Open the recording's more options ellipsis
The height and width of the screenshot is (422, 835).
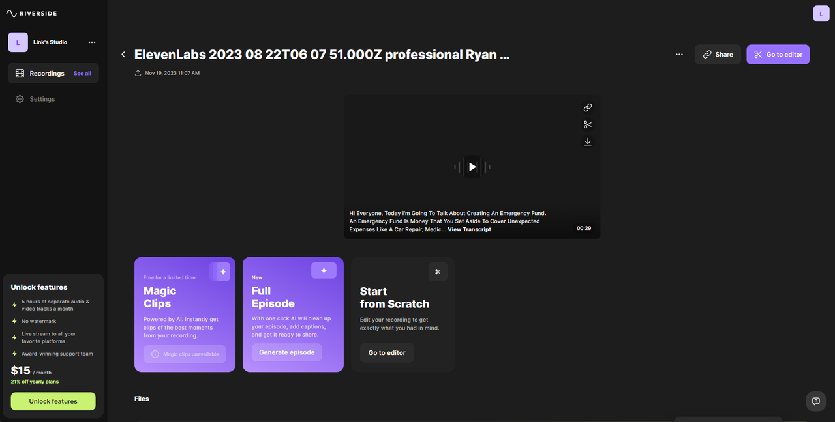(x=679, y=55)
